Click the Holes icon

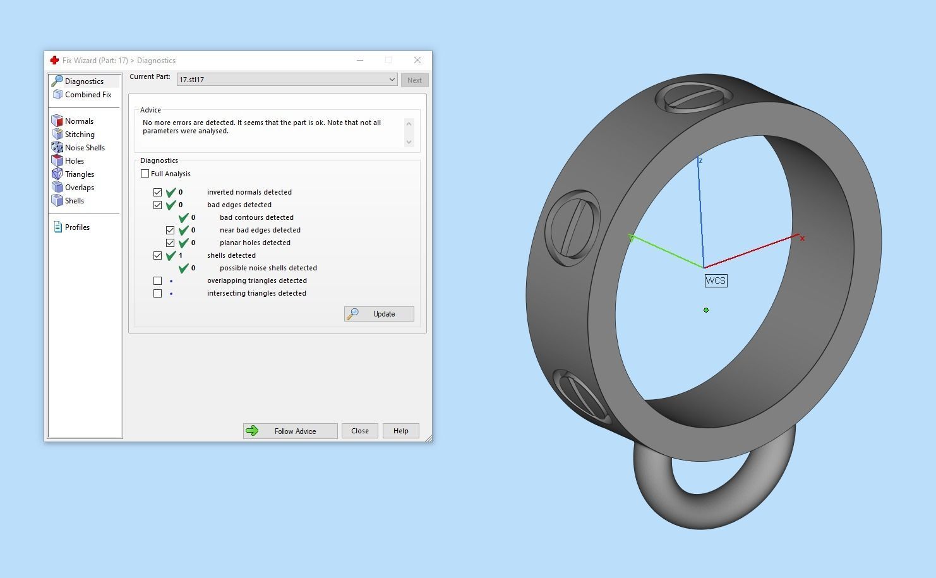point(57,160)
